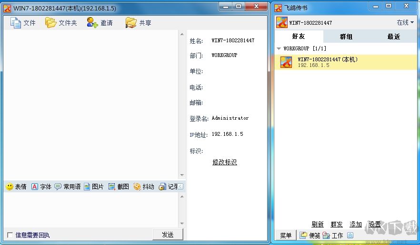This screenshot has width=420, height=245.
Task: Collapse the WORKGROUP [1/1] group
Action: tap(279, 48)
